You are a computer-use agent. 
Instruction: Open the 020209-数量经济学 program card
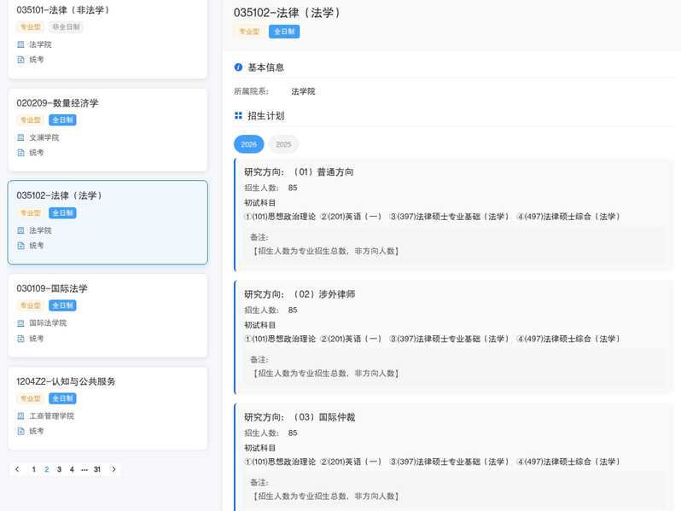(108, 103)
